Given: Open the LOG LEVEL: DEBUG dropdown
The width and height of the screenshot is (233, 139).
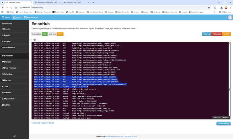Looking at the screenshot, I should (221, 118).
